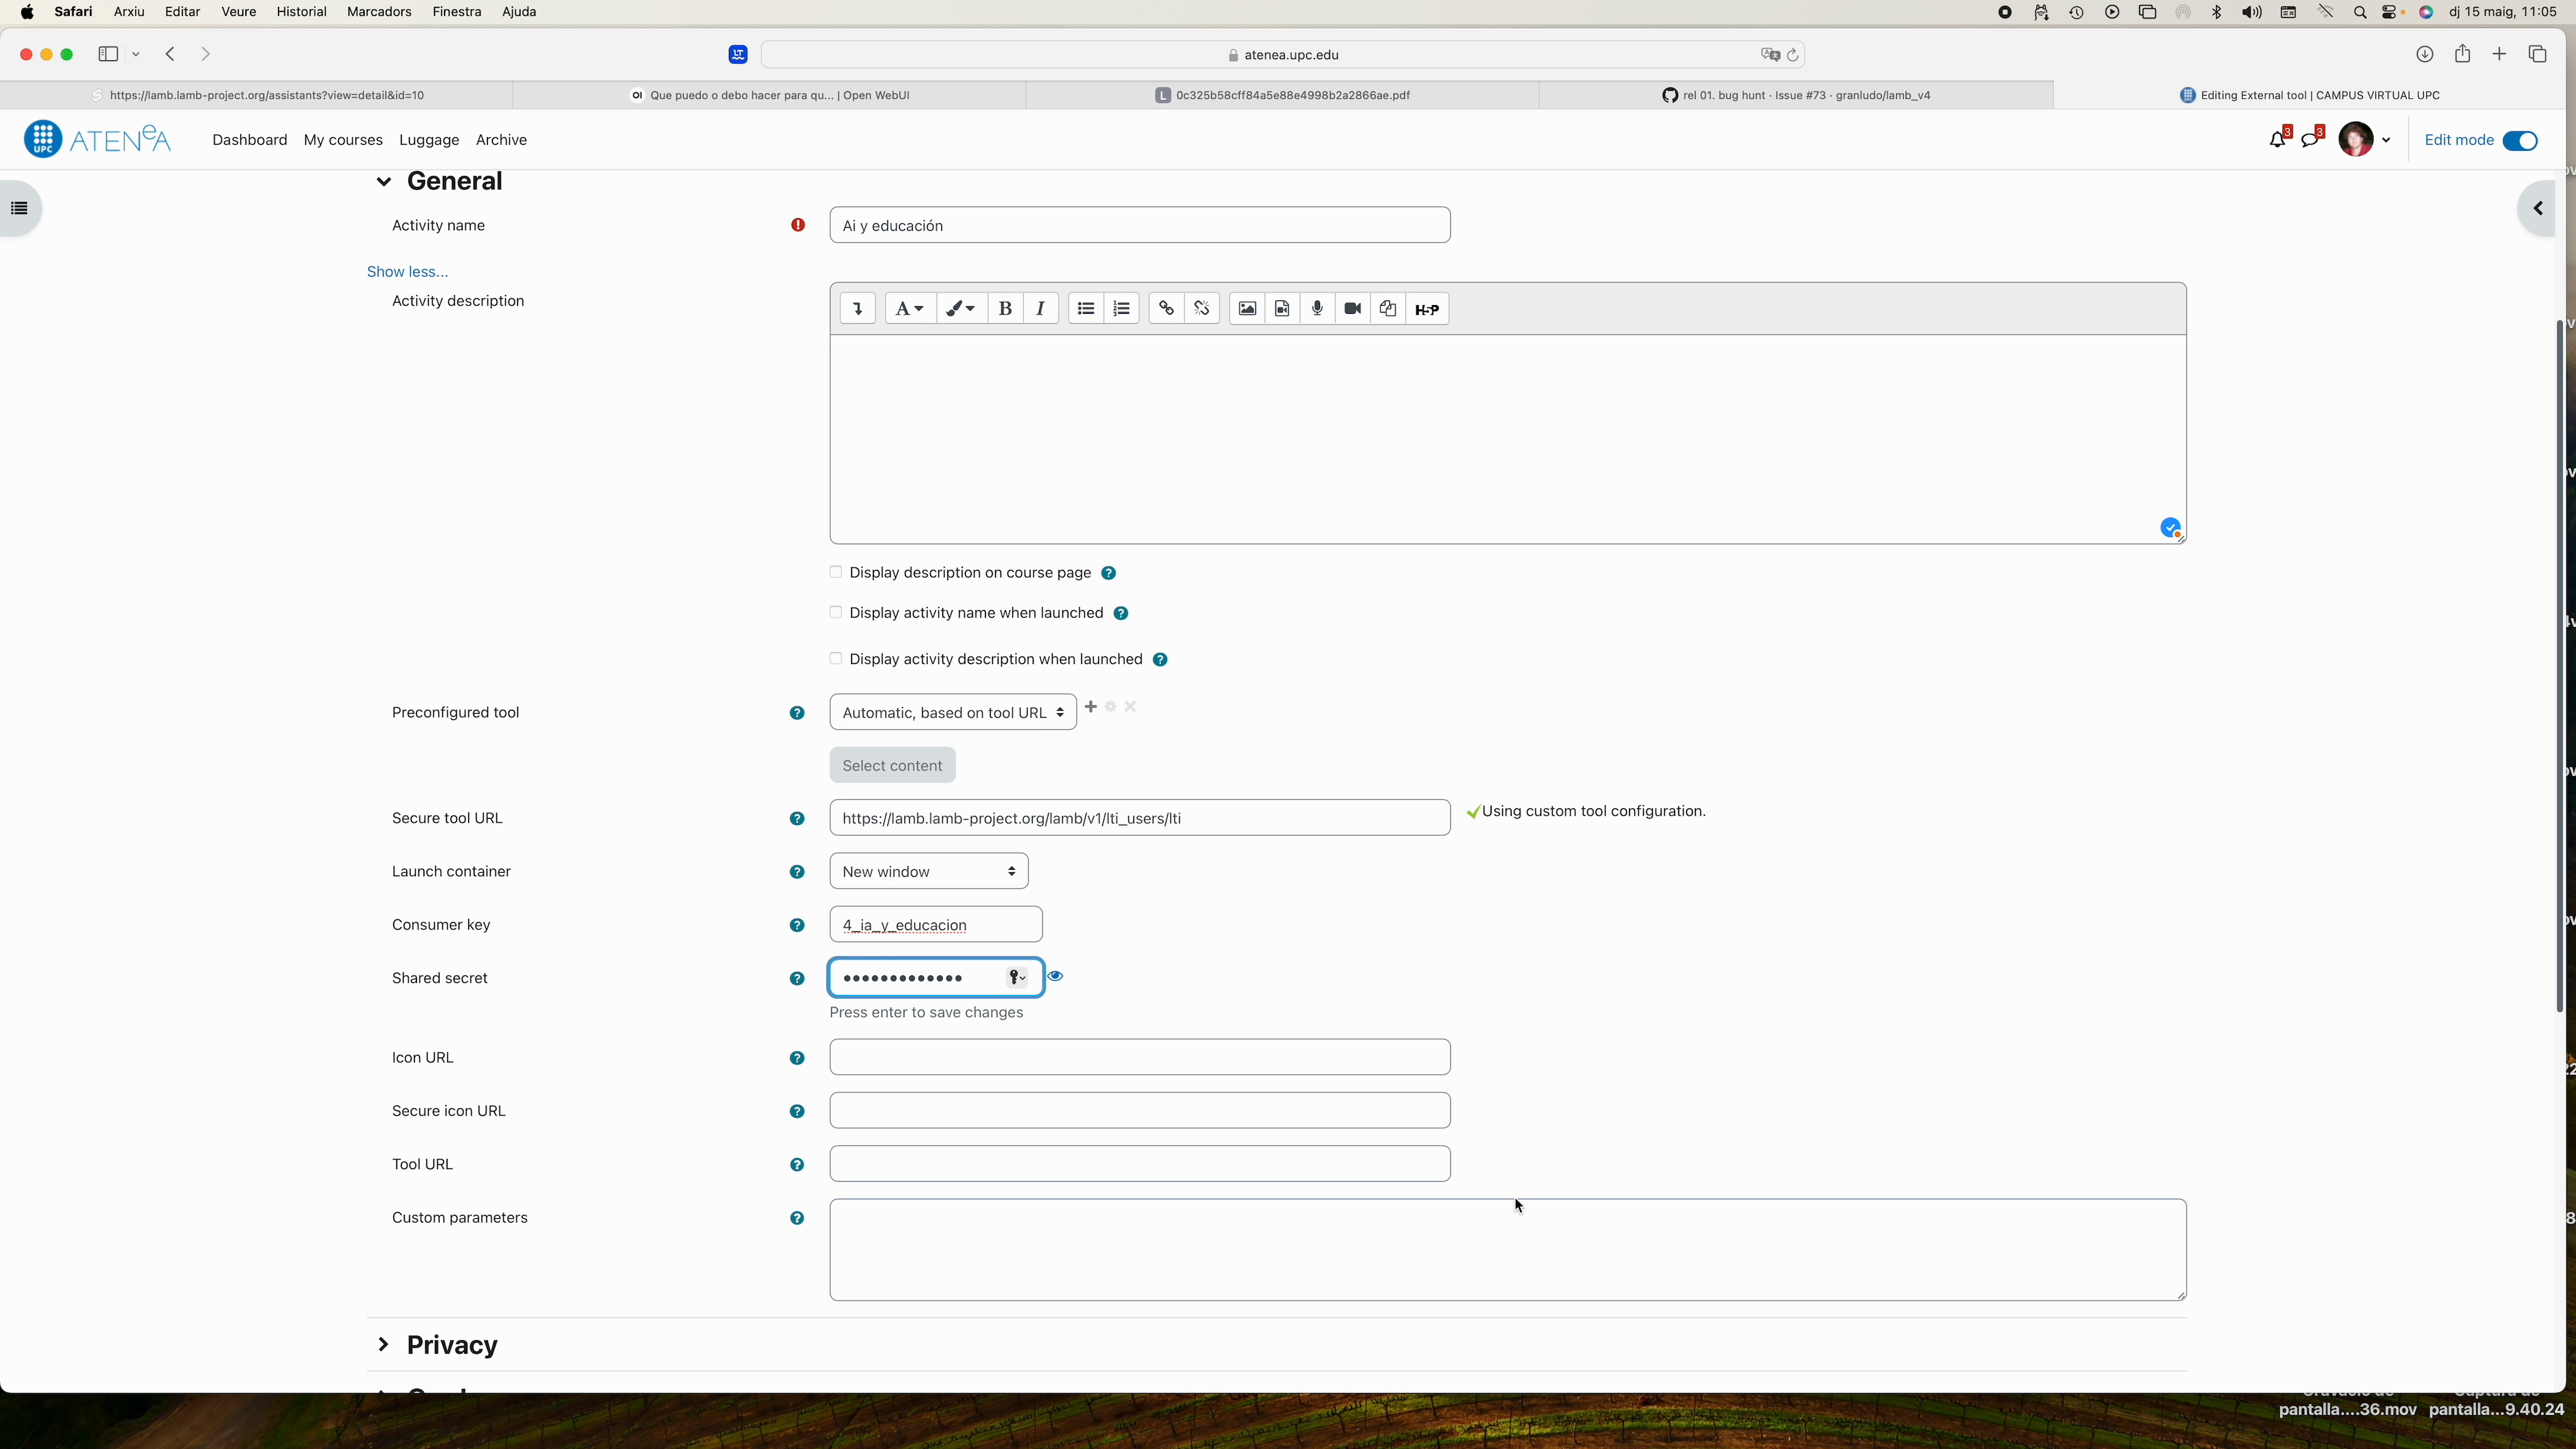This screenshot has height=1449, width=2576.
Task: Open My courses in navigation
Action: coord(343,140)
